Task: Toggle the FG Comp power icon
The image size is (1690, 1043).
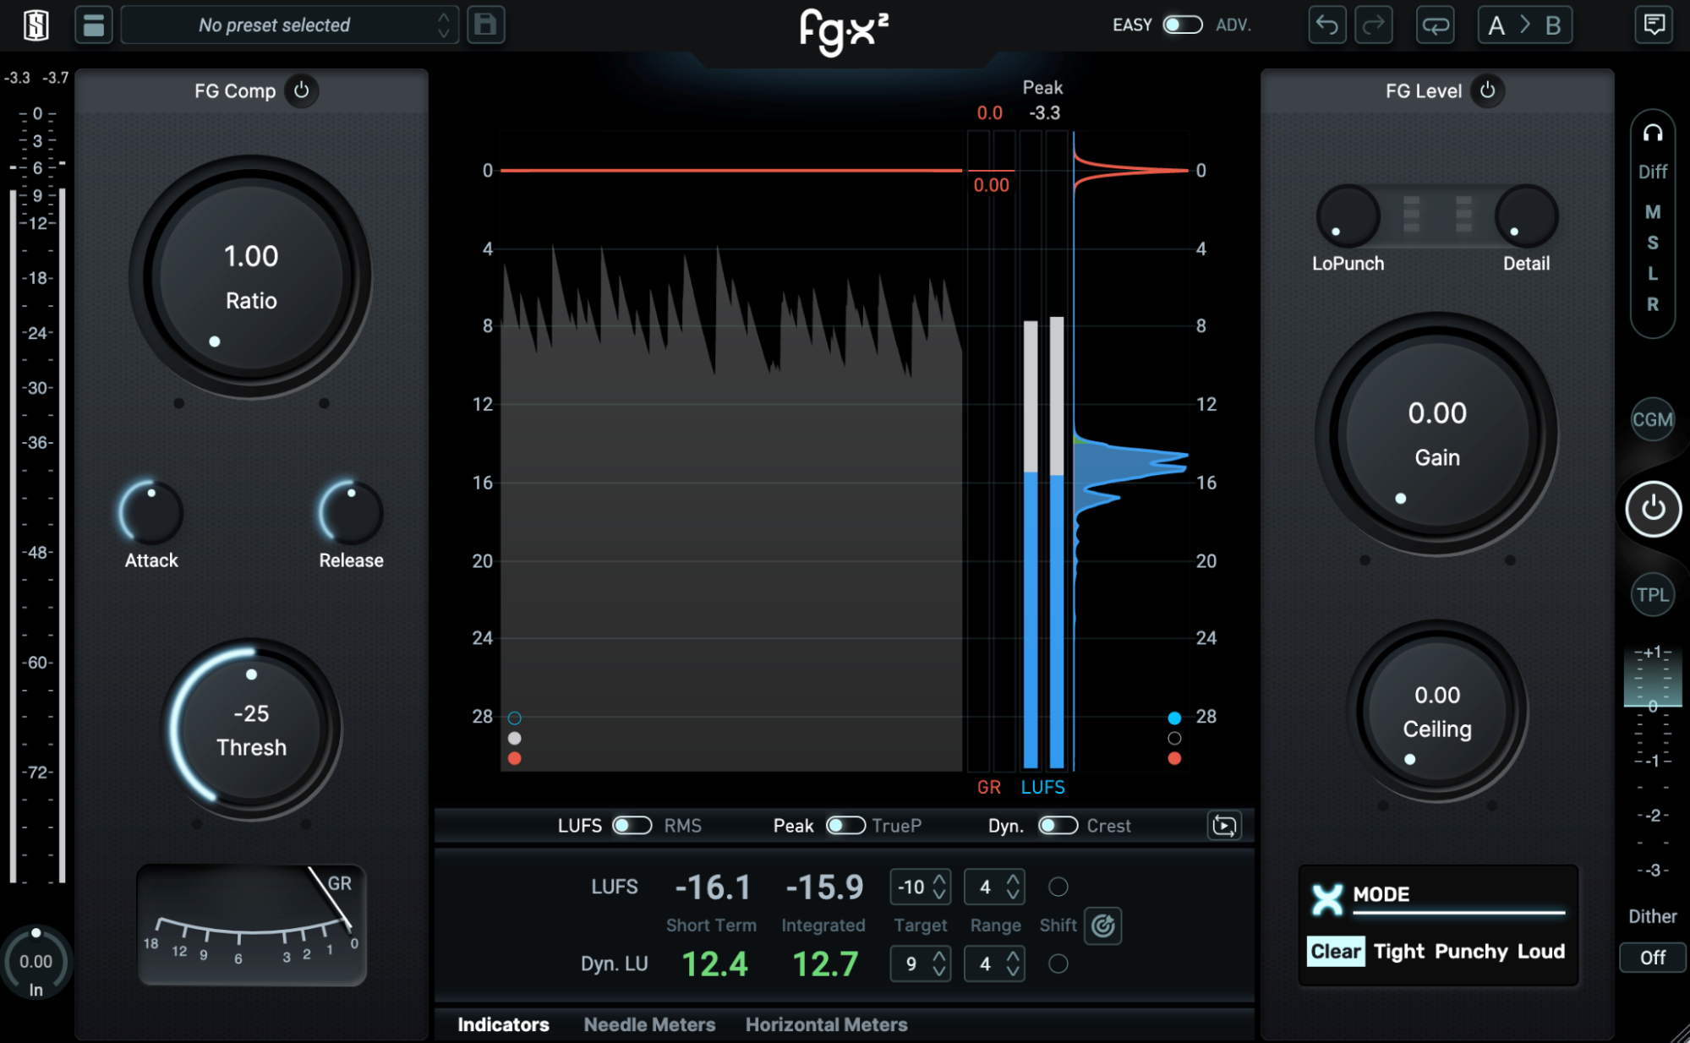Action: pyautogui.click(x=302, y=90)
